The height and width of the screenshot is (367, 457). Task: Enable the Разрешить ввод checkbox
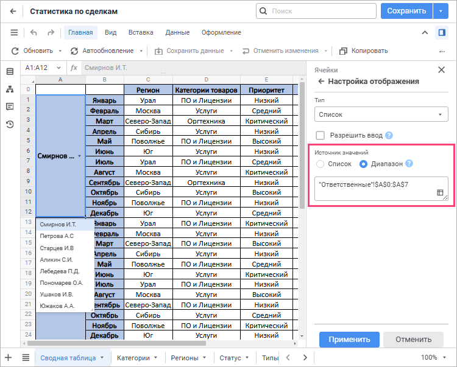[x=320, y=135]
